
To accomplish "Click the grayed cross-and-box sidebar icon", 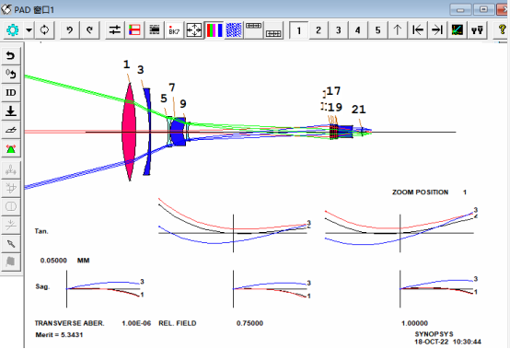I will tap(11, 188).
